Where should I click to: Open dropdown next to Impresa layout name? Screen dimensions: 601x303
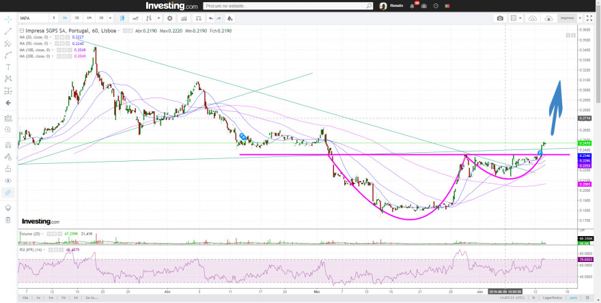(581, 18)
